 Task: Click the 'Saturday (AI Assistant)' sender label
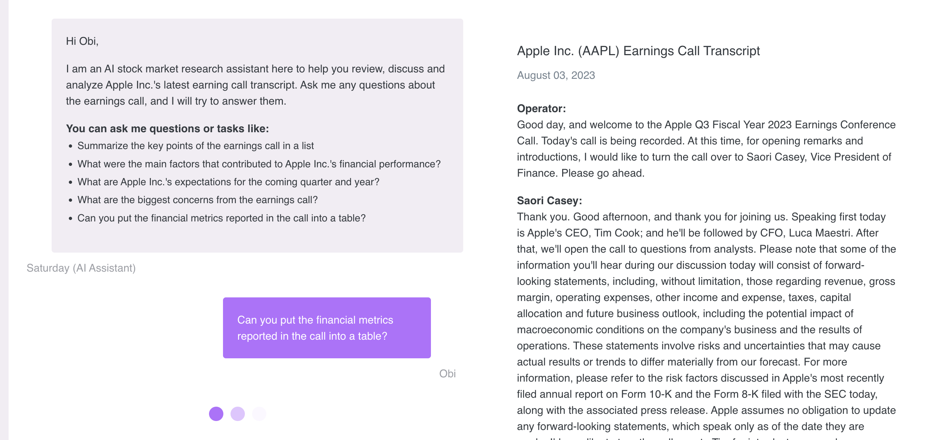pyautogui.click(x=81, y=268)
